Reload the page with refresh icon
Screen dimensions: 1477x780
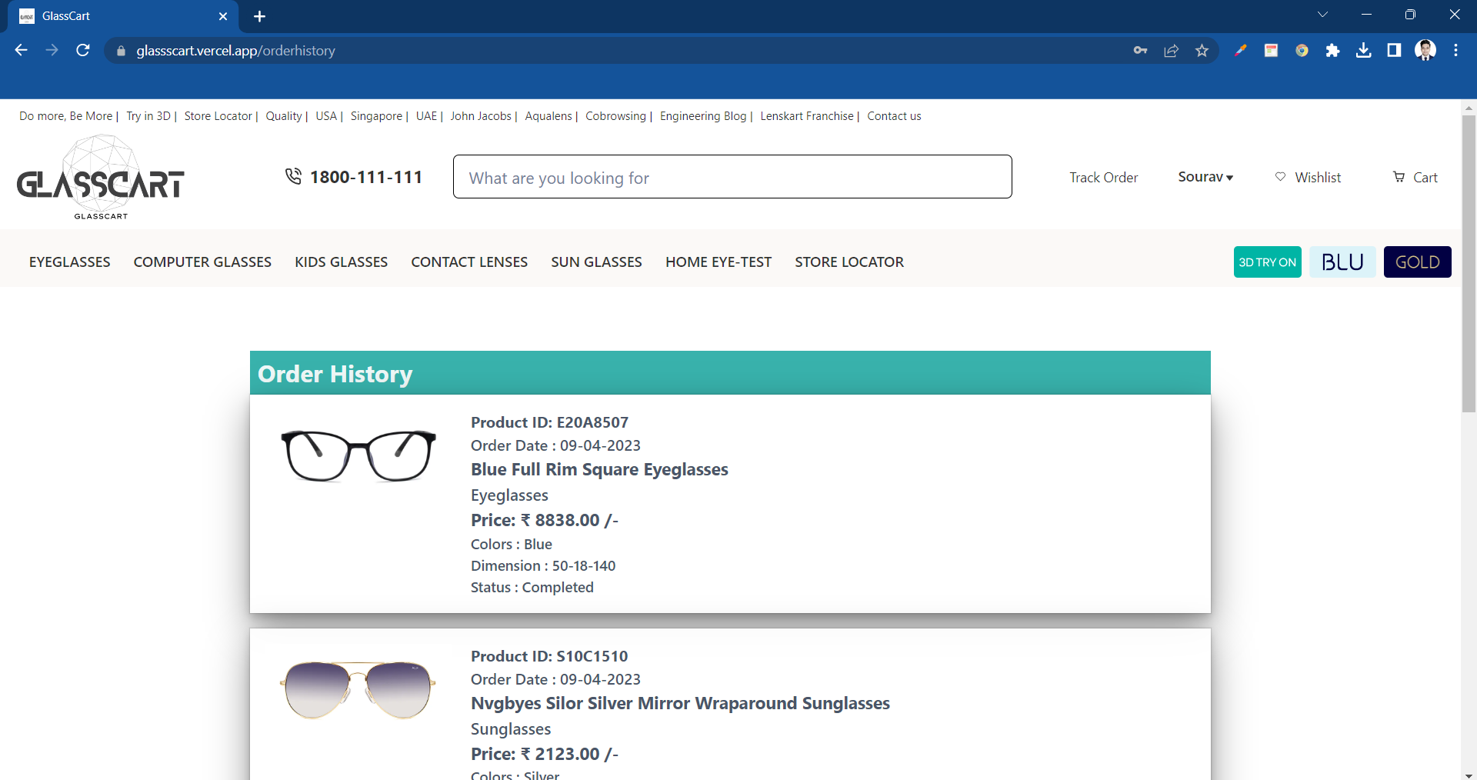83,50
